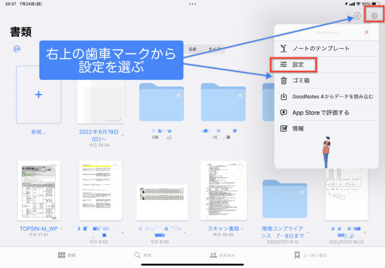385x268 pixels.
Task: Expand options chevron for 2022年6月19日 notebook
Action: [x=123, y=136]
